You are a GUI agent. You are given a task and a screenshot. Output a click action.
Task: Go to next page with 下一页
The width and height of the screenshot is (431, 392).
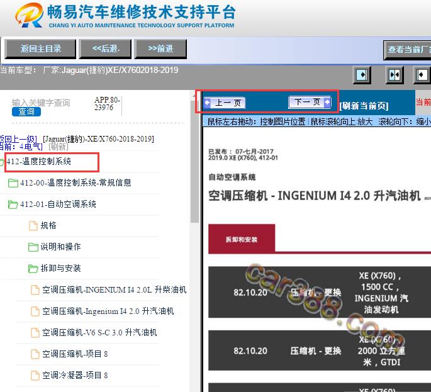click(310, 103)
